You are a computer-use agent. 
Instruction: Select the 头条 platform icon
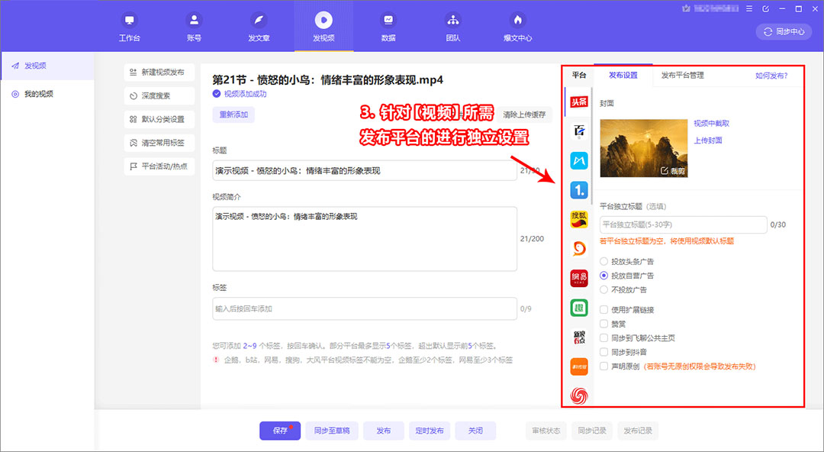click(x=578, y=100)
